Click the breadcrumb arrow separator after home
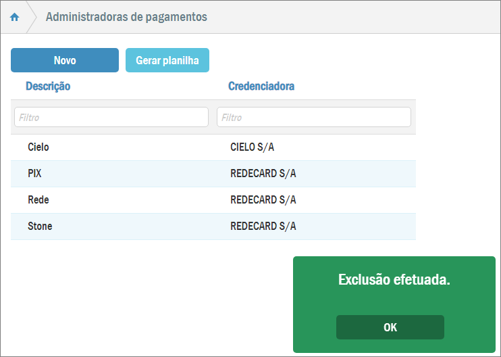 point(31,18)
